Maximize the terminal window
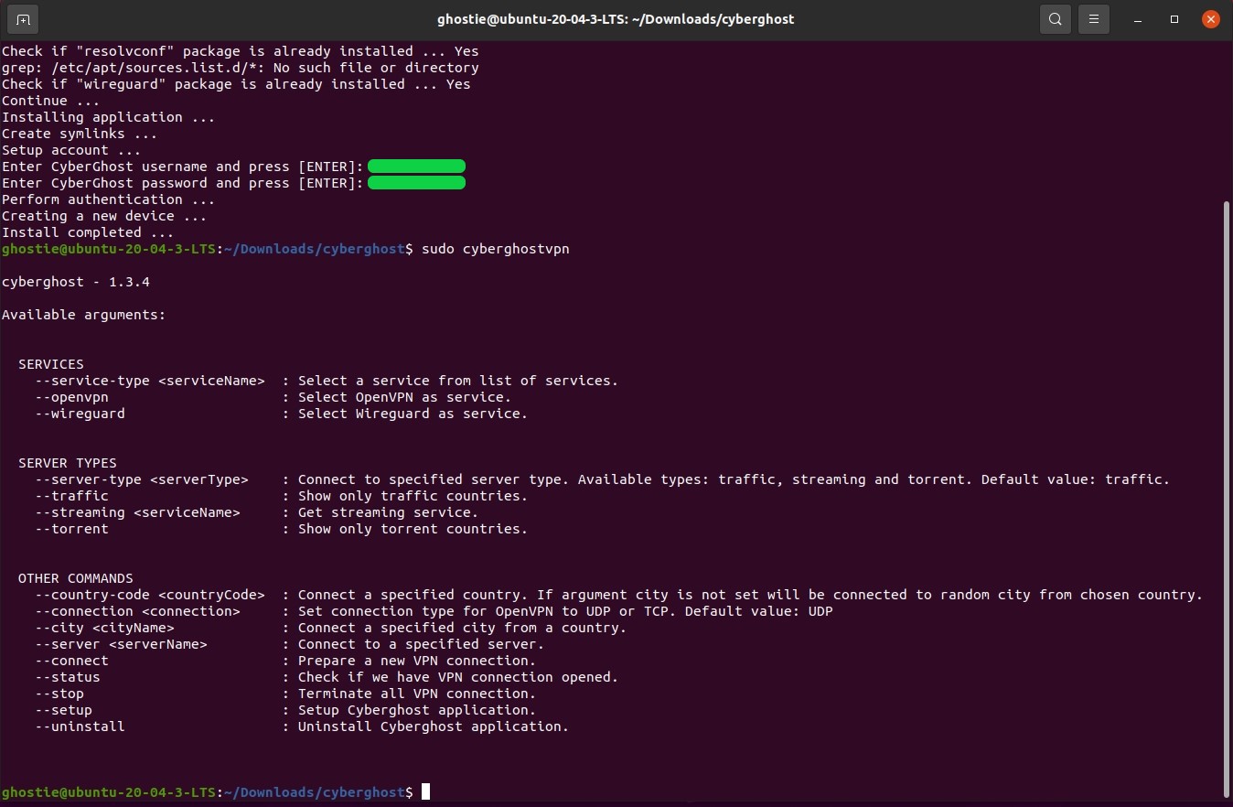Viewport: 1233px width, 807px height. (1174, 19)
